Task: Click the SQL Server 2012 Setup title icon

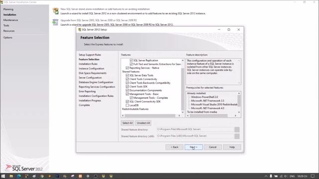Action: tap(80, 30)
